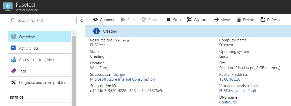Click the Capture cube icon

point(190,20)
